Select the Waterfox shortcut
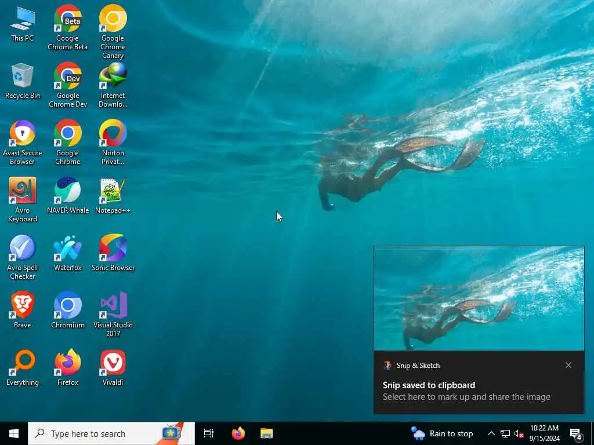Screen dimensions: 594x445 tap(68, 253)
